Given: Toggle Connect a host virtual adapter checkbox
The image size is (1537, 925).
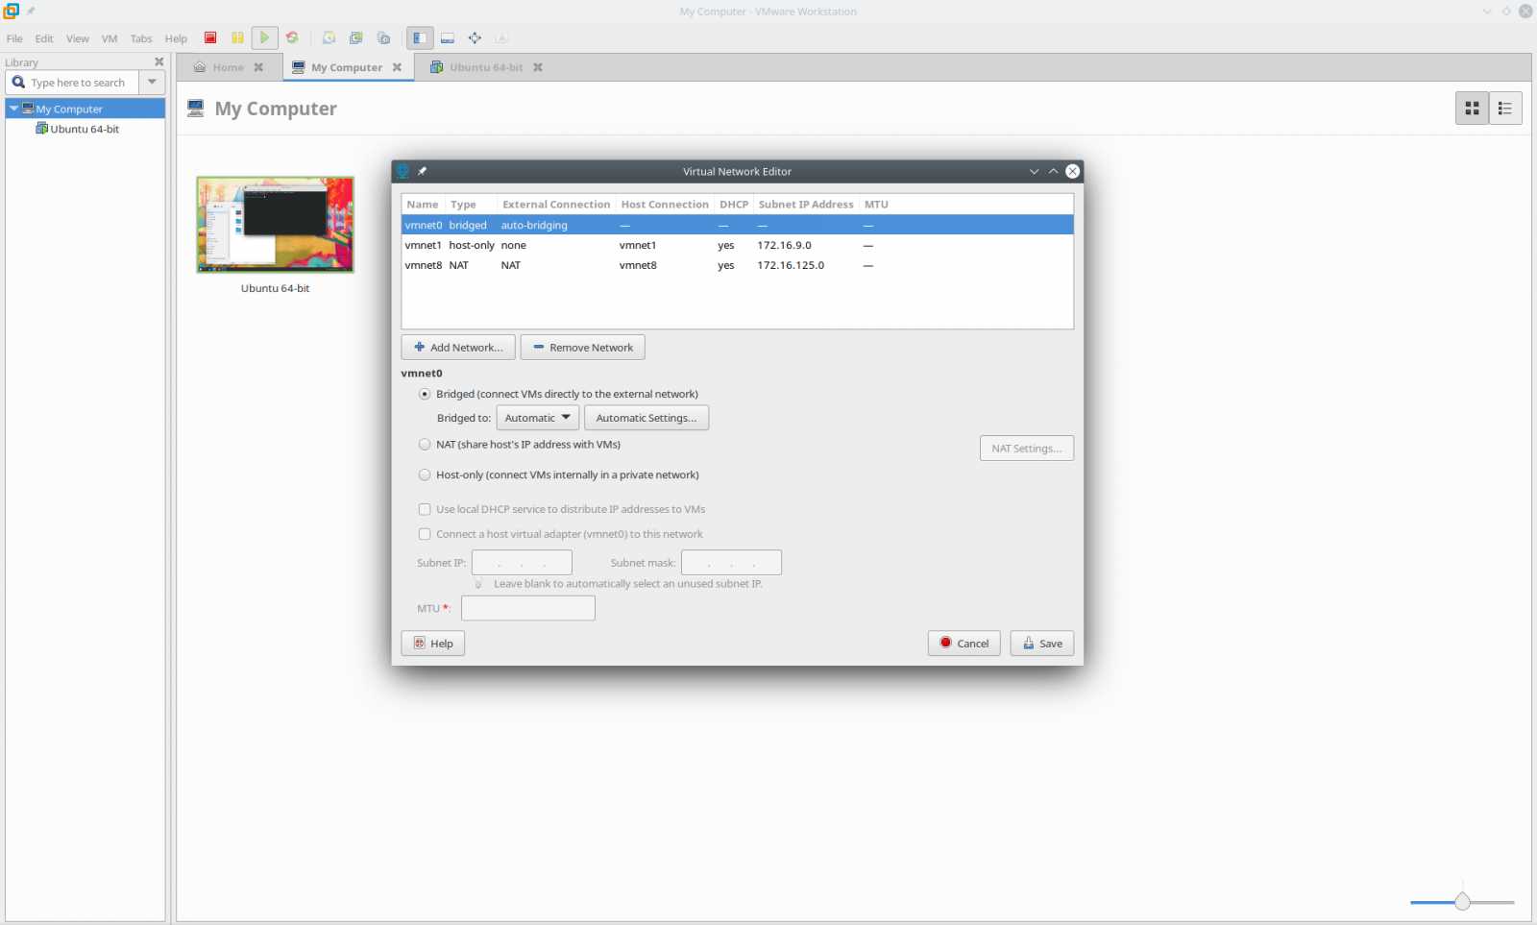Looking at the screenshot, I should (425, 534).
